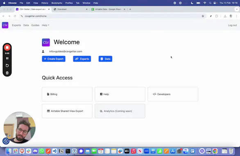Close the Download tab
Viewport: 240px width, 156px height.
87,9
